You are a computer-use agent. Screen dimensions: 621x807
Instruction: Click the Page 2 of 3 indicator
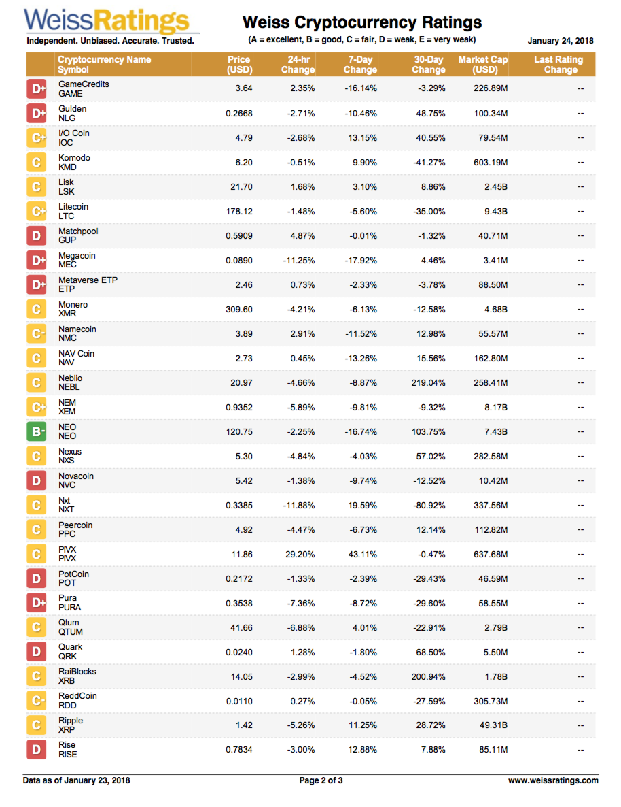[321, 780]
